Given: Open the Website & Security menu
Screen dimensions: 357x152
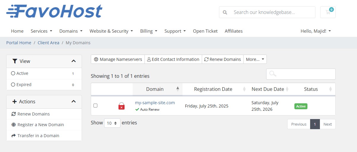Looking at the screenshot, I should point(111,31).
